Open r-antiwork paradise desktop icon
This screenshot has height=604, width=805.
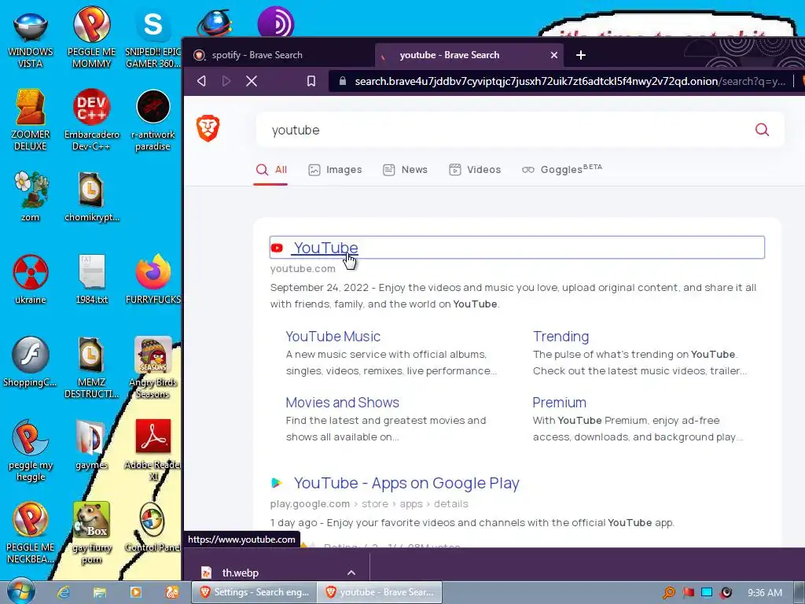tap(153, 120)
